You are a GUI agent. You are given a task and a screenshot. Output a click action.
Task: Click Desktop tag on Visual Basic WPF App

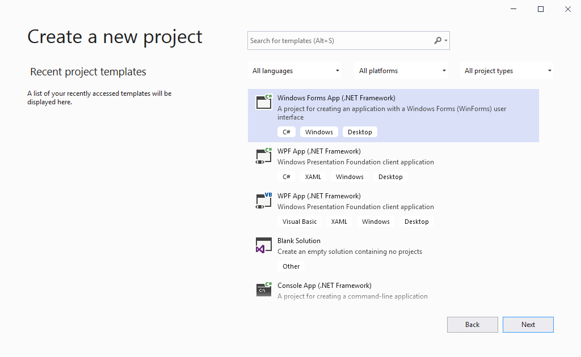pos(416,222)
